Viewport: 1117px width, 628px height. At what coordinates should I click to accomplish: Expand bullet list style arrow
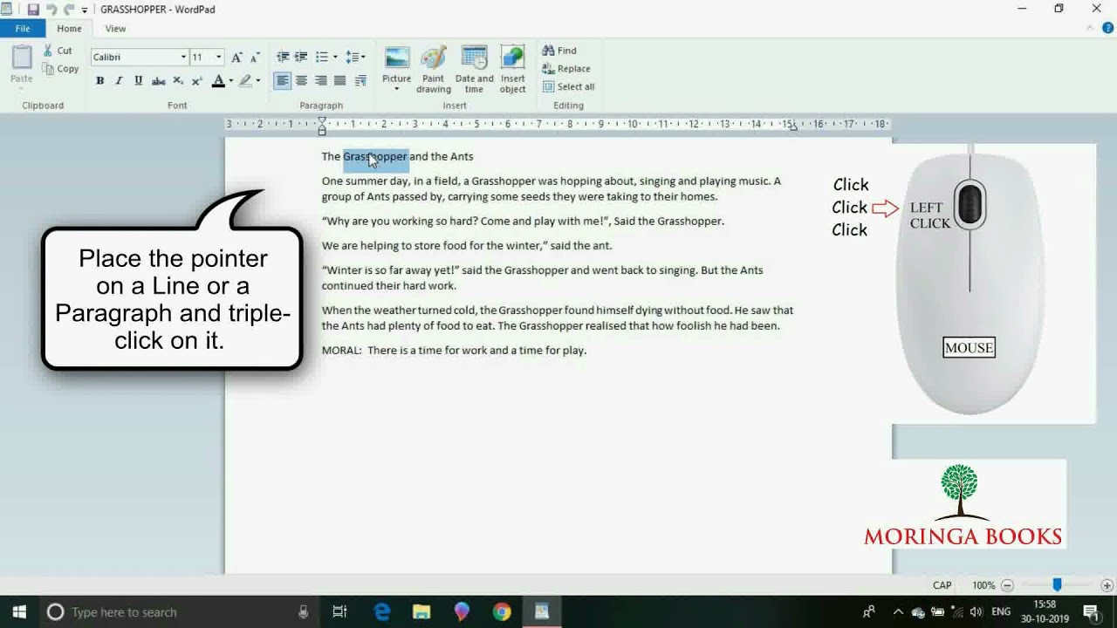click(x=335, y=58)
